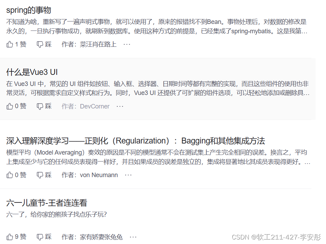Open the ellipsis menu for "六一儿童节" post
The width and height of the screenshot is (326, 244).
(x=133, y=237)
